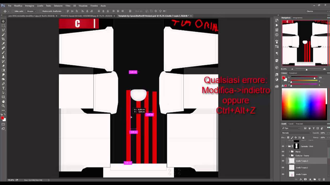The width and height of the screenshot is (330, 185).
Task: Click the Navigator preview thumbnail
Action: tap(305, 43)
